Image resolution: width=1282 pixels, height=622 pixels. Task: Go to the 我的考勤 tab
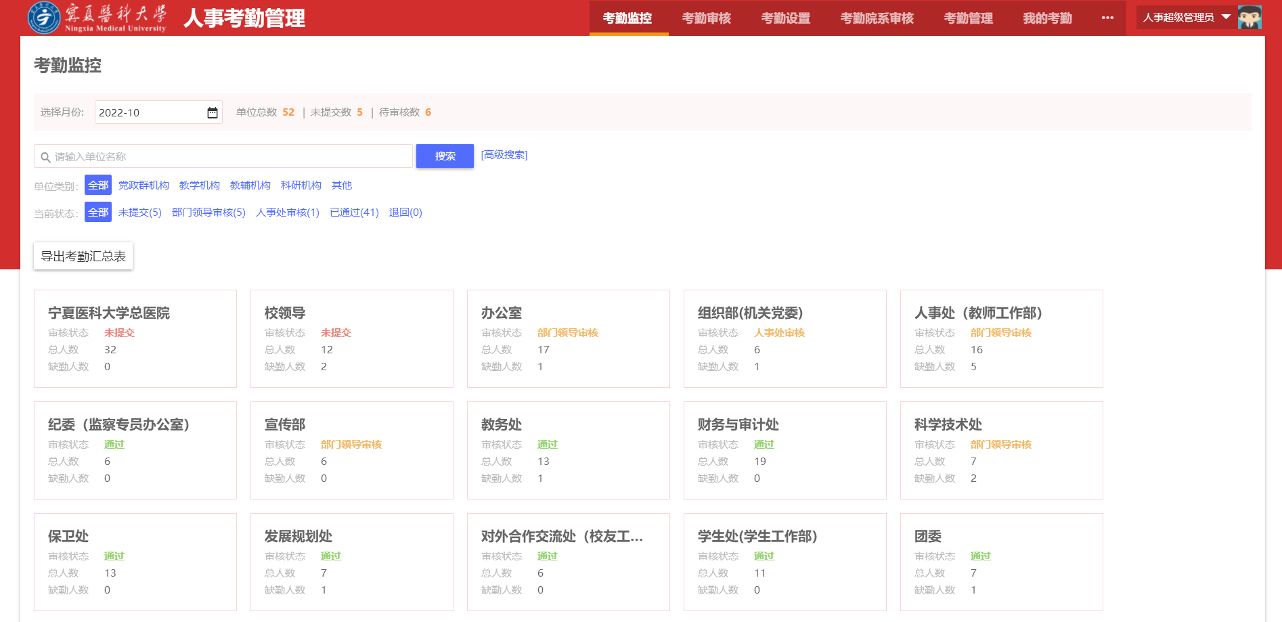click(x=1047, y=18)
